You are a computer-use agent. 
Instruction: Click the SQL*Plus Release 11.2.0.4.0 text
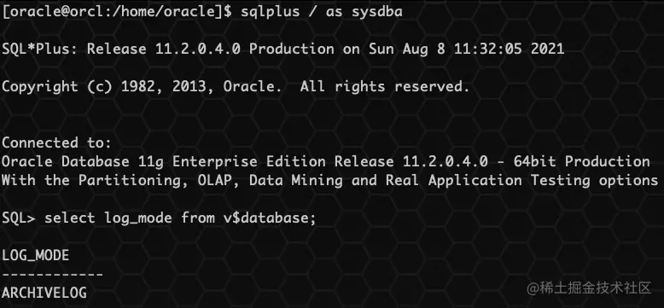[x=121, y=49]
